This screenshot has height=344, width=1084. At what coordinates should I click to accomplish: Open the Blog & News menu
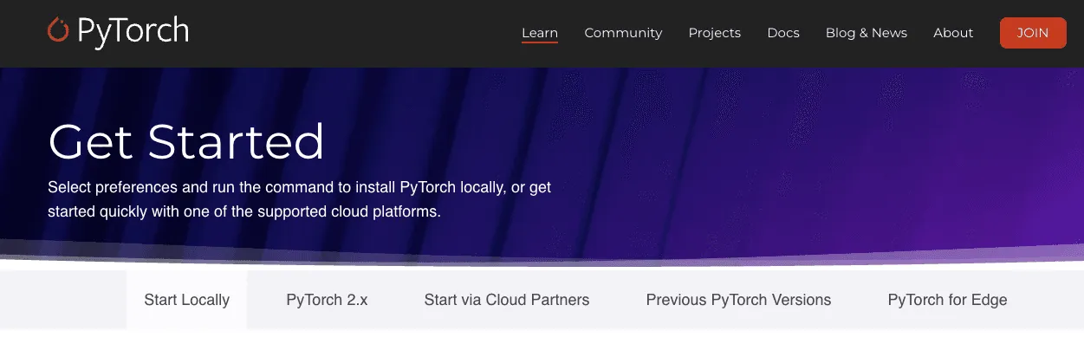[x=867, y=33]
